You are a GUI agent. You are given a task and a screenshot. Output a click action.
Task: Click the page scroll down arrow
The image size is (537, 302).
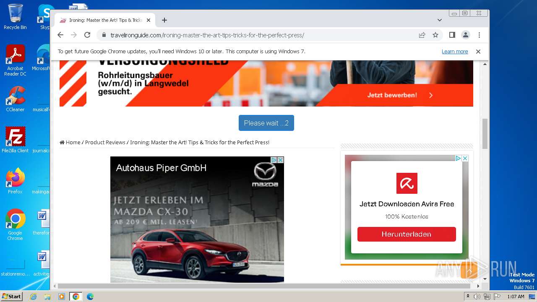[485, 279]
